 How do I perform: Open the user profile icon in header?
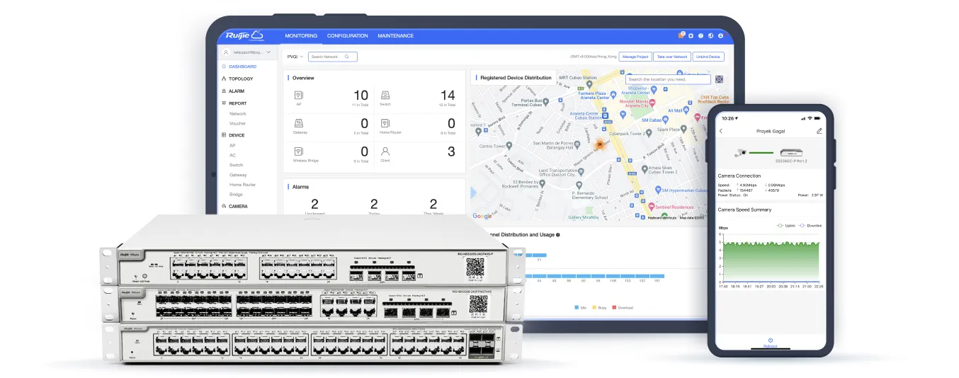tap(720, 35)
